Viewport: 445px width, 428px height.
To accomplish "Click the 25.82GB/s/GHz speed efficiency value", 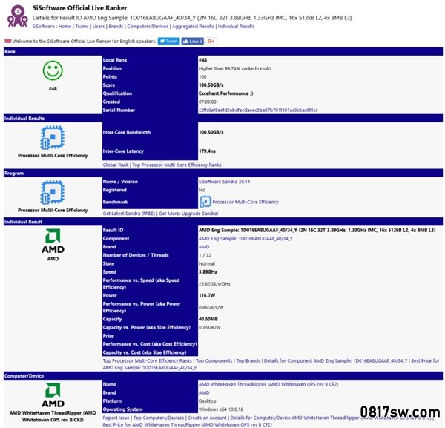I will click(214, 284).
